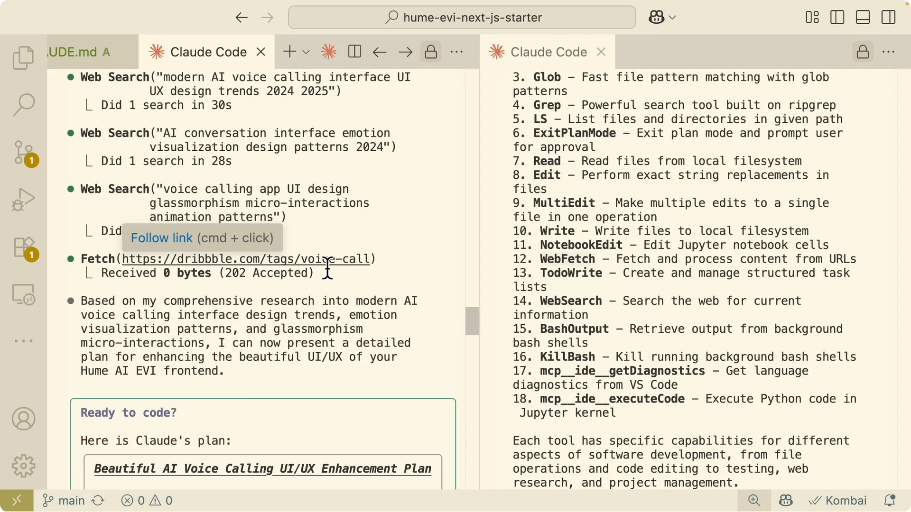The image size is (911, 512).
Task: Split the editor to the right
Action: point(354,52)
